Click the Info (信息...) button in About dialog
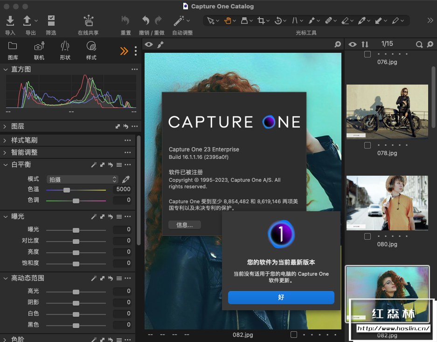This screenshot has height=342, width=437. click(185, 225)
